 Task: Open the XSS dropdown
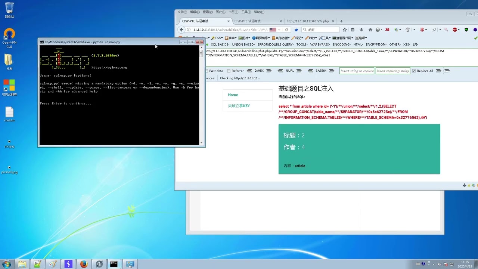click(x=407, y=44)
